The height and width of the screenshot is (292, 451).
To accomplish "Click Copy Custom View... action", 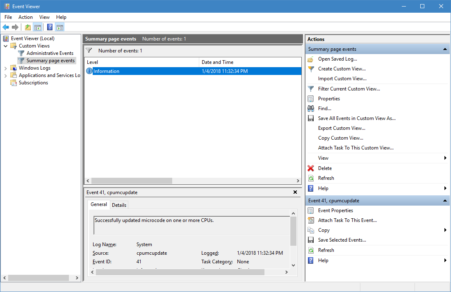I will point(341,138).
